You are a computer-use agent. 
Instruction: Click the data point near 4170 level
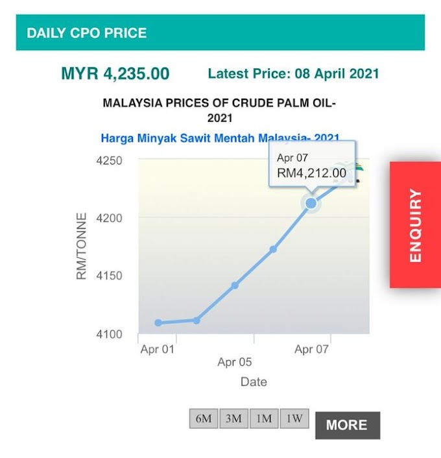(273, 249)
